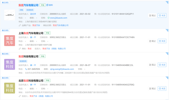The image size is (169, 100).
Task: Click 存续 status badge of 集度汽车有限公司
Action: point(42,5)
